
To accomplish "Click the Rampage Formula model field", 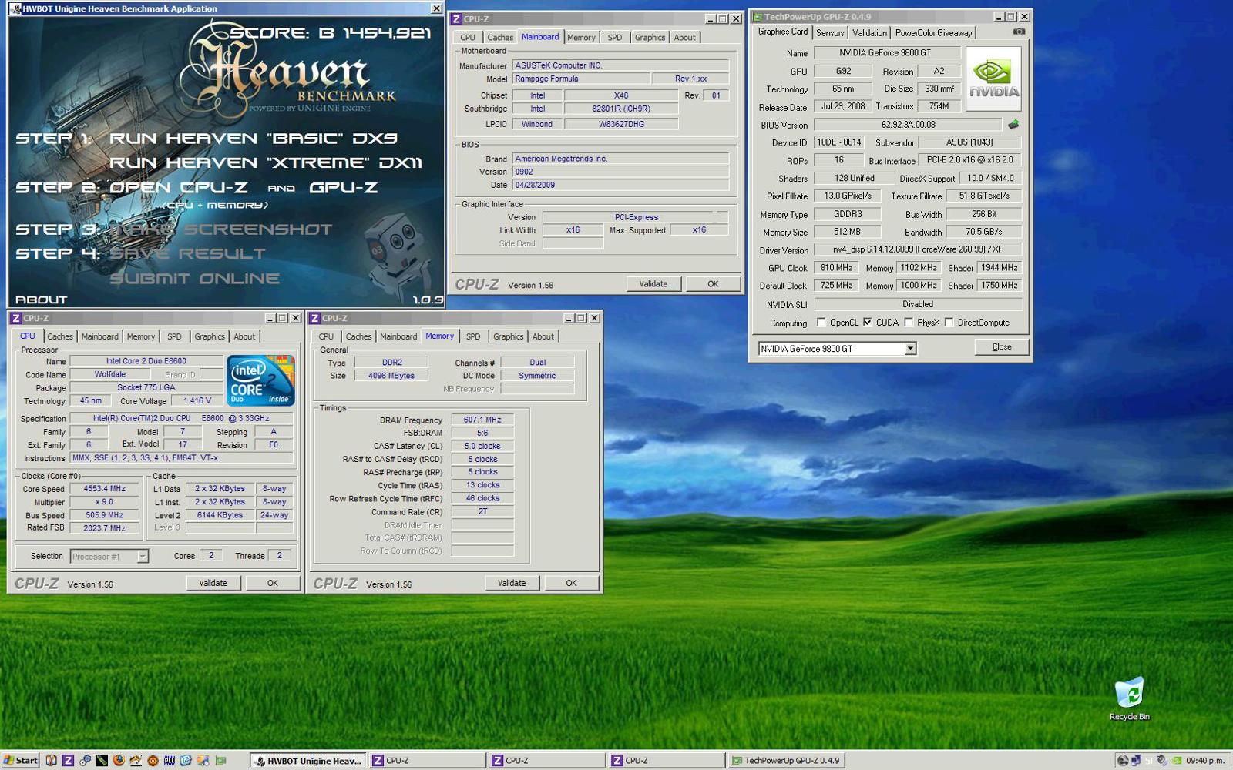I will pyautogui.click(x=582, y=79).
